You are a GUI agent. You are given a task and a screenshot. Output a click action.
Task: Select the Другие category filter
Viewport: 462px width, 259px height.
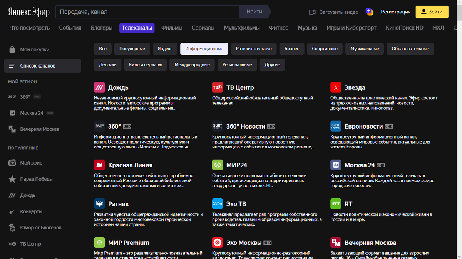click(272, 64)
